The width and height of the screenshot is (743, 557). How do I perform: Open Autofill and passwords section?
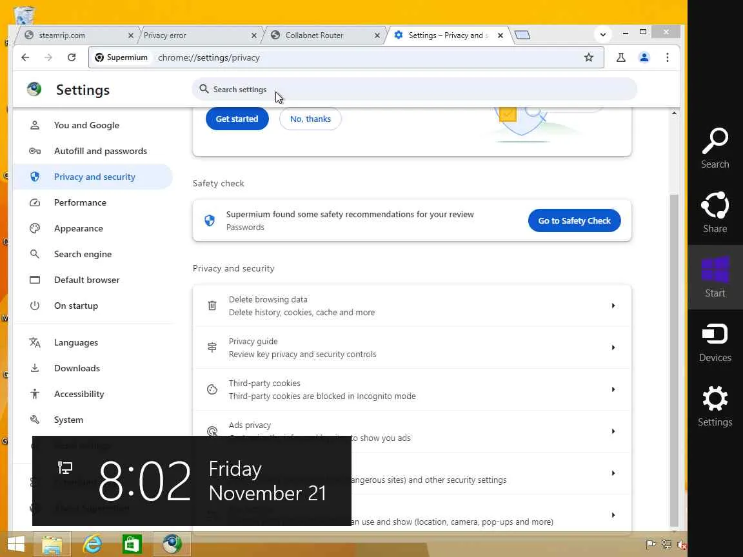coord(92,151)
